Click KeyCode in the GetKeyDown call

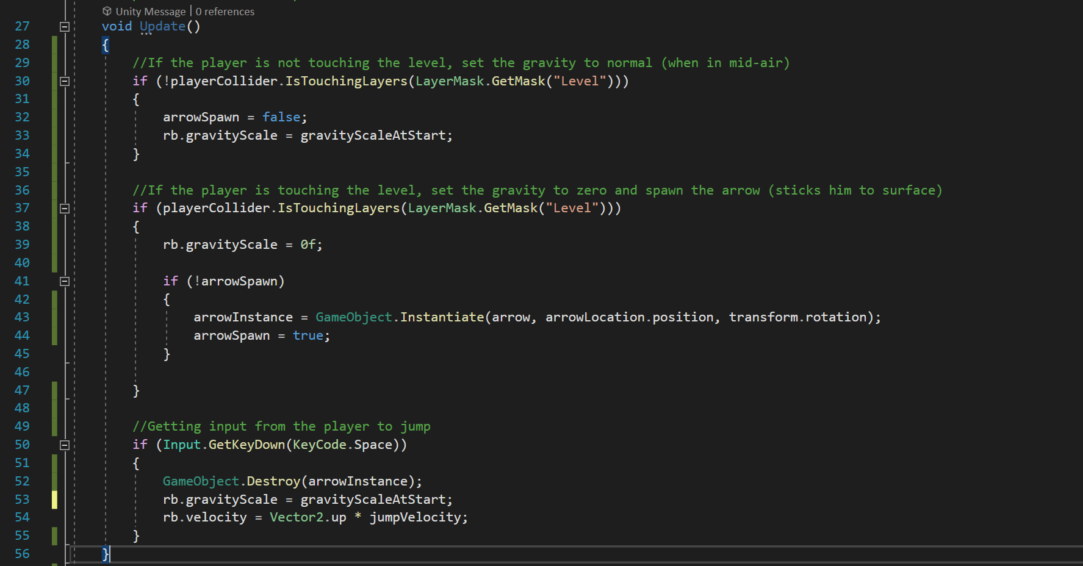pyautogui.click(x=320, y=445)
